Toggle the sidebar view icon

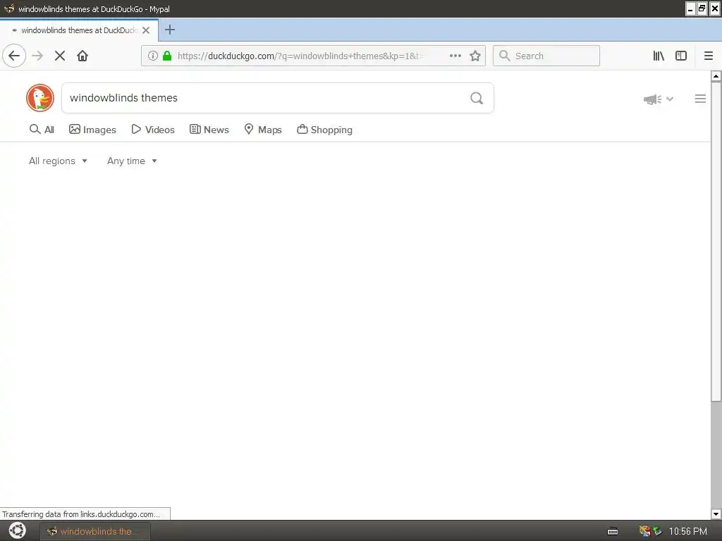[681, 56]
